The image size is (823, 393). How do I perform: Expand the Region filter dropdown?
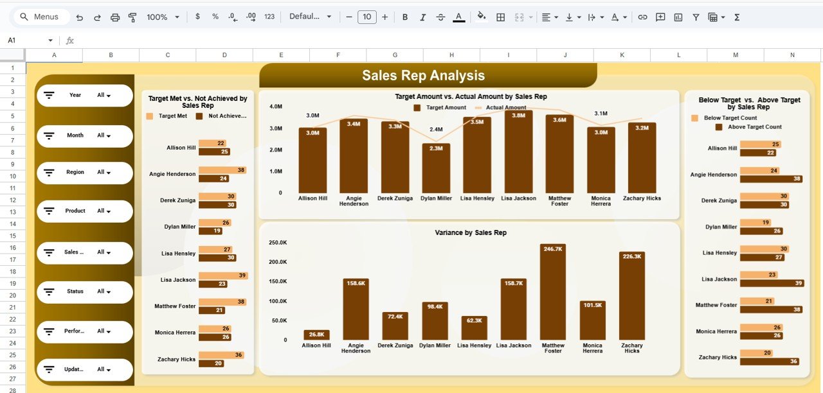(x=84, y=172)
